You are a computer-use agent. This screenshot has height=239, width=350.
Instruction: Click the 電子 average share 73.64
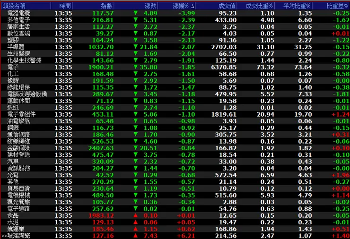coord(303,68)
